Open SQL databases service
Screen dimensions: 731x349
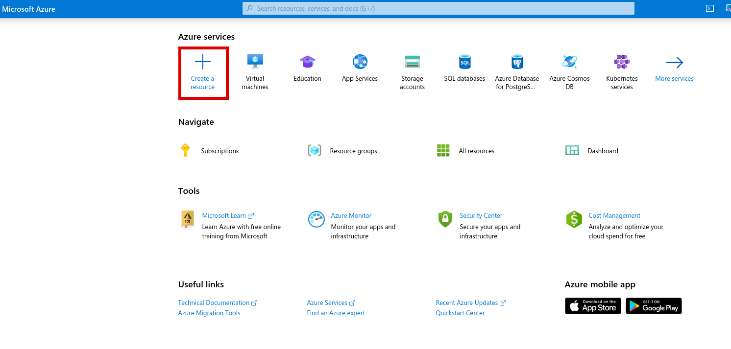pos(464,69)
